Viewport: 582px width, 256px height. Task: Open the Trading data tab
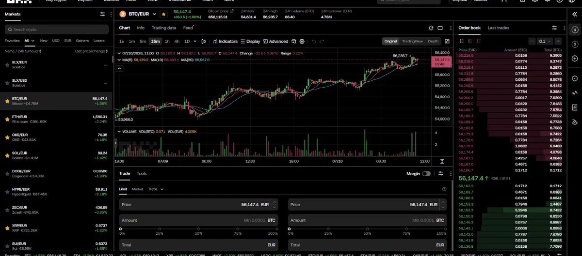pyautogui.click(x=164, y=28)
